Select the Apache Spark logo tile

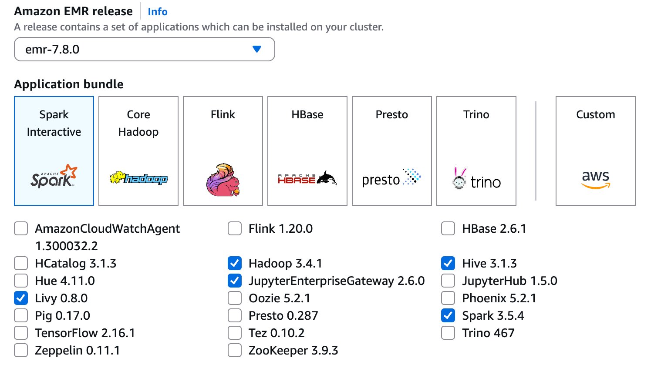point(54,176)
